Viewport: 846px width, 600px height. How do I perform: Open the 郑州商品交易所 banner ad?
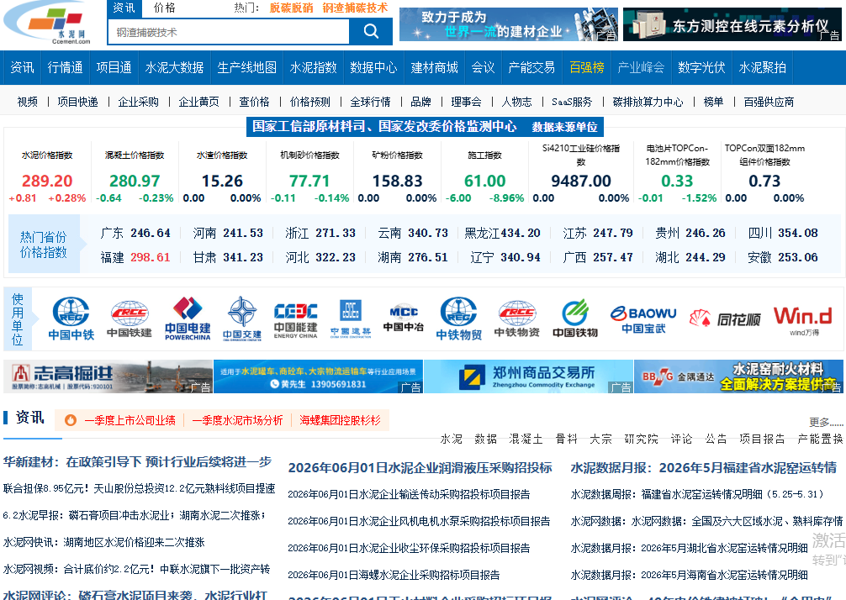tap(528, 376)
